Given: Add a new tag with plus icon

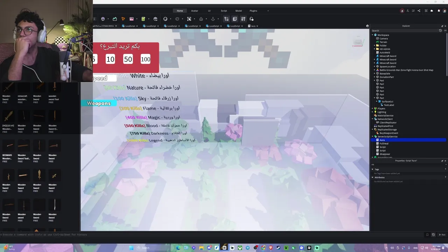Looking at the screenshot, I should 445,169.
